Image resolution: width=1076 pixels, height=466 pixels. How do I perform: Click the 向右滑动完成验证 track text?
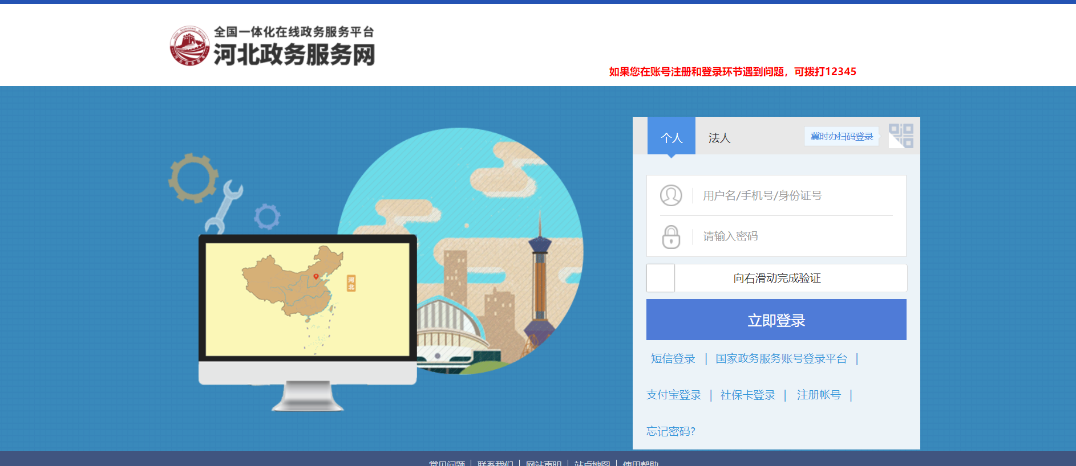pos(777,278)
